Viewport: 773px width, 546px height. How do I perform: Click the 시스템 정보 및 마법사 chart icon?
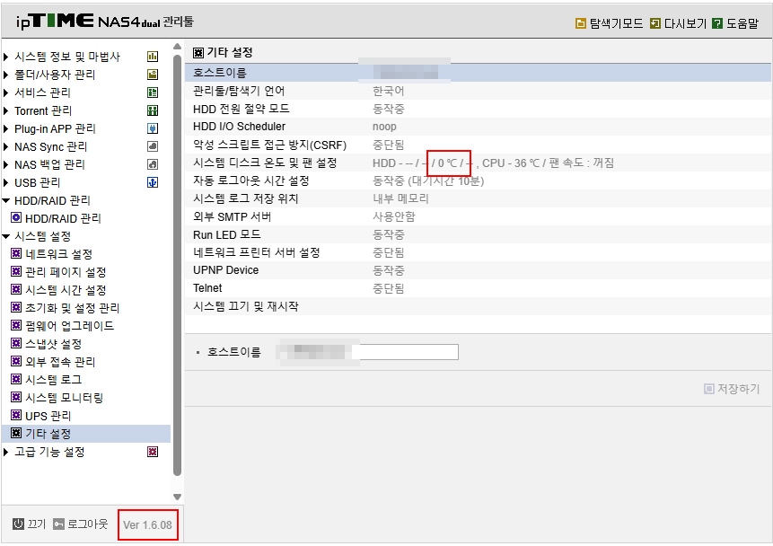[153, 57]
